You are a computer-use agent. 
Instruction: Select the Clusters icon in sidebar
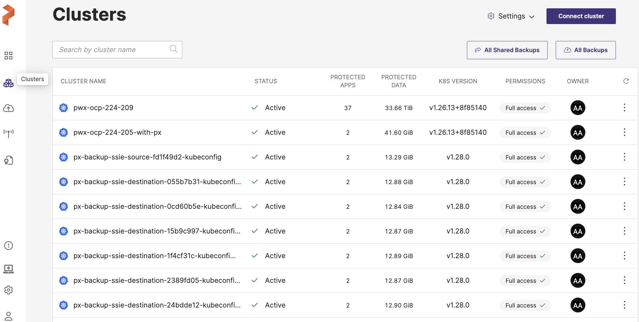(x=8, y=83)
